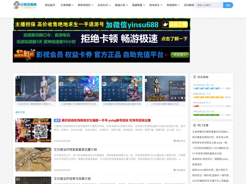
Task: Click the 其他游戏 category tag on the article
Action: (x=179, y=170)
